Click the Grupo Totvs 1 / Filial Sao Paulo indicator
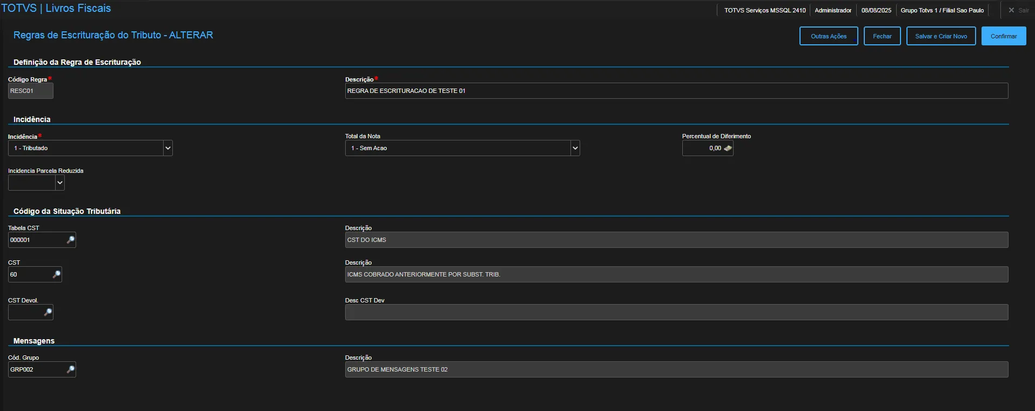Image resolution: width=1035 pixels, height=411 pixels. pyautogui.click(x=942, y=10)
